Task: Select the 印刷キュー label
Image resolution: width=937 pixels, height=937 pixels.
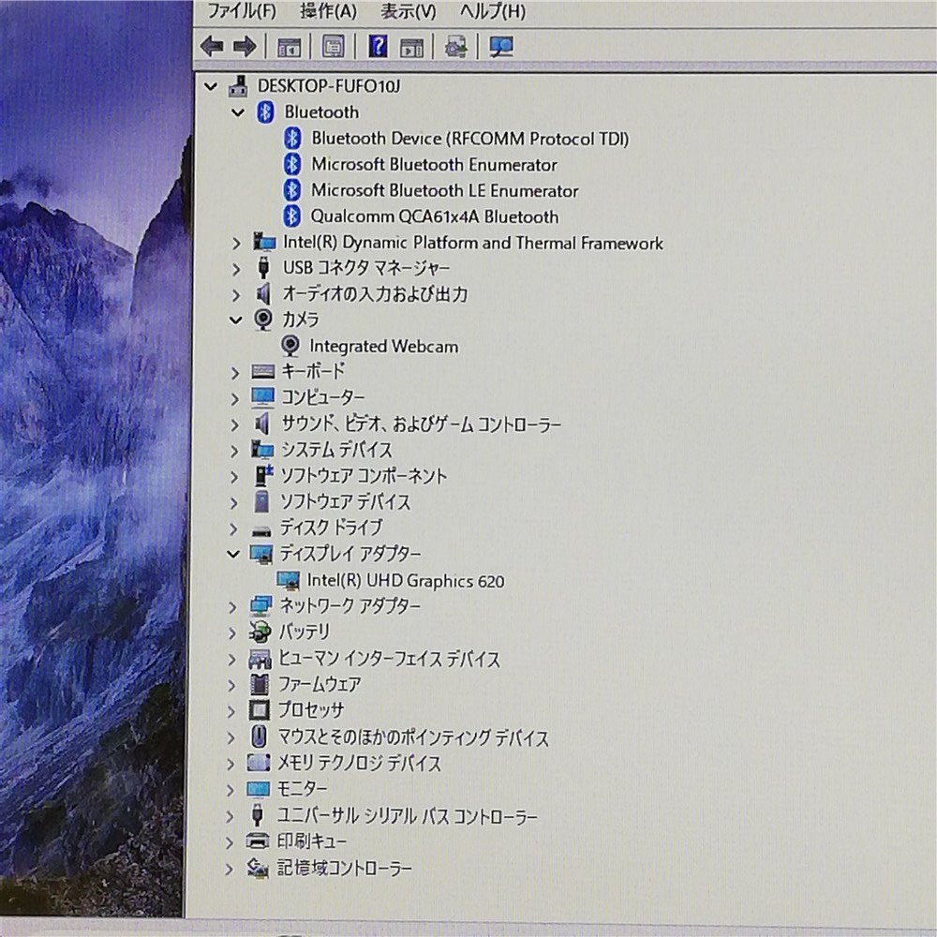Action: coord(311,842)
